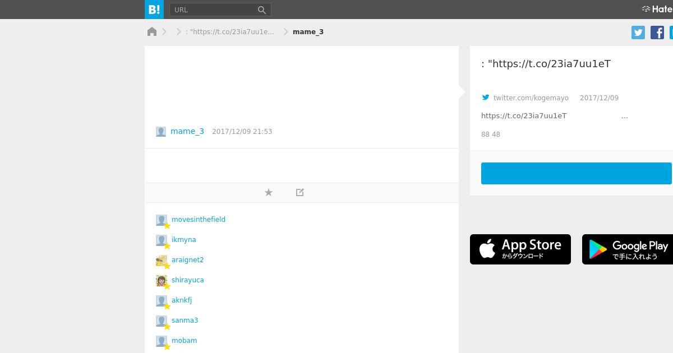Click the edit comment pencil icon

tap(300, 192)
